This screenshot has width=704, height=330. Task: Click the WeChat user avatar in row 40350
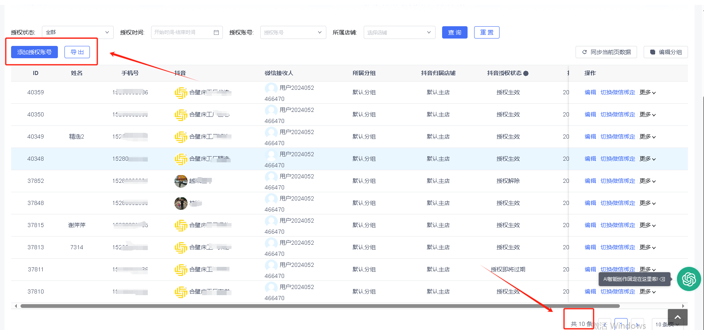pyautogui.click(x=271, y=110)
